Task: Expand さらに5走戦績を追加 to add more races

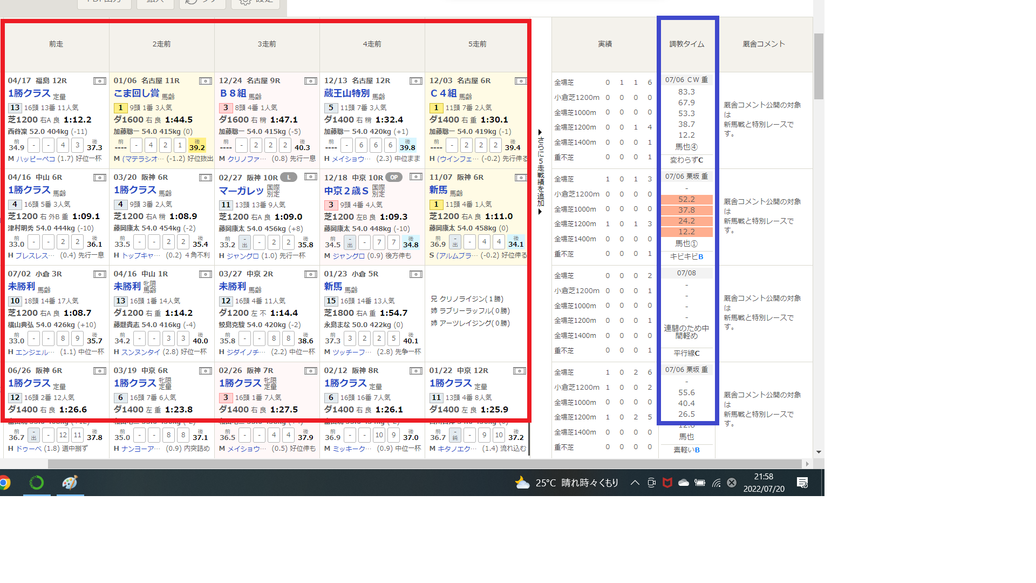Action: [541, 172]
